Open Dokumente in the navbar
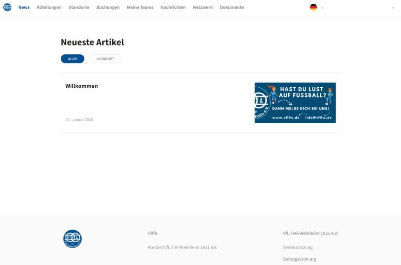This screenshot has width=401, height=265. [231, 7]
